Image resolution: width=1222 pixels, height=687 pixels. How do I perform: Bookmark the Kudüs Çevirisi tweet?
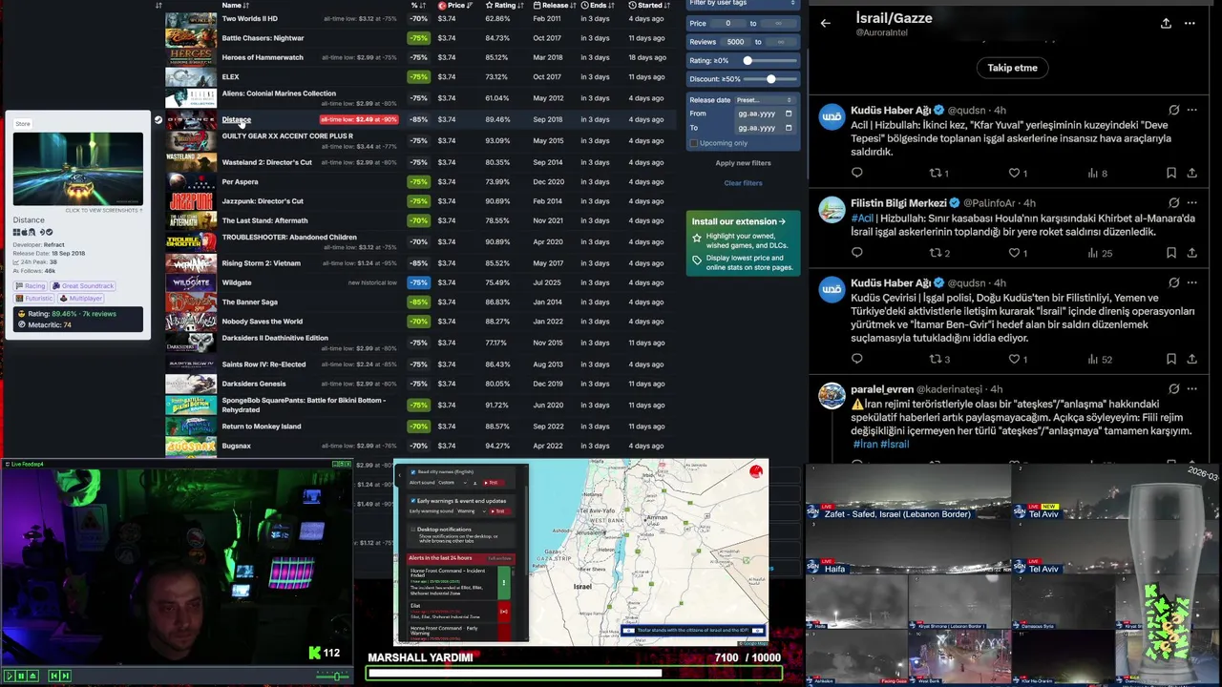pyautogui.click(x=1170, y=359)
